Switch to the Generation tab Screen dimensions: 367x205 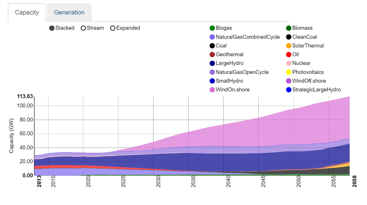[x=69, y=12]
